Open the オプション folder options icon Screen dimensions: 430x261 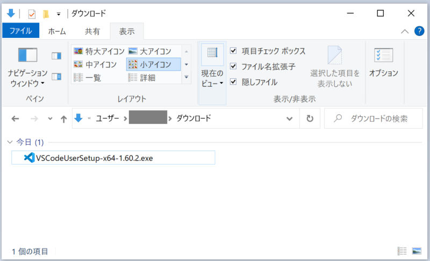(383, 56)
